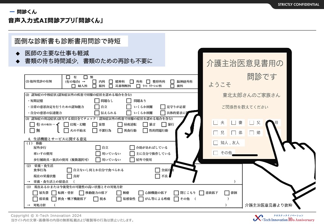Tick the 眼科 checkbox

tap(94, 86)
